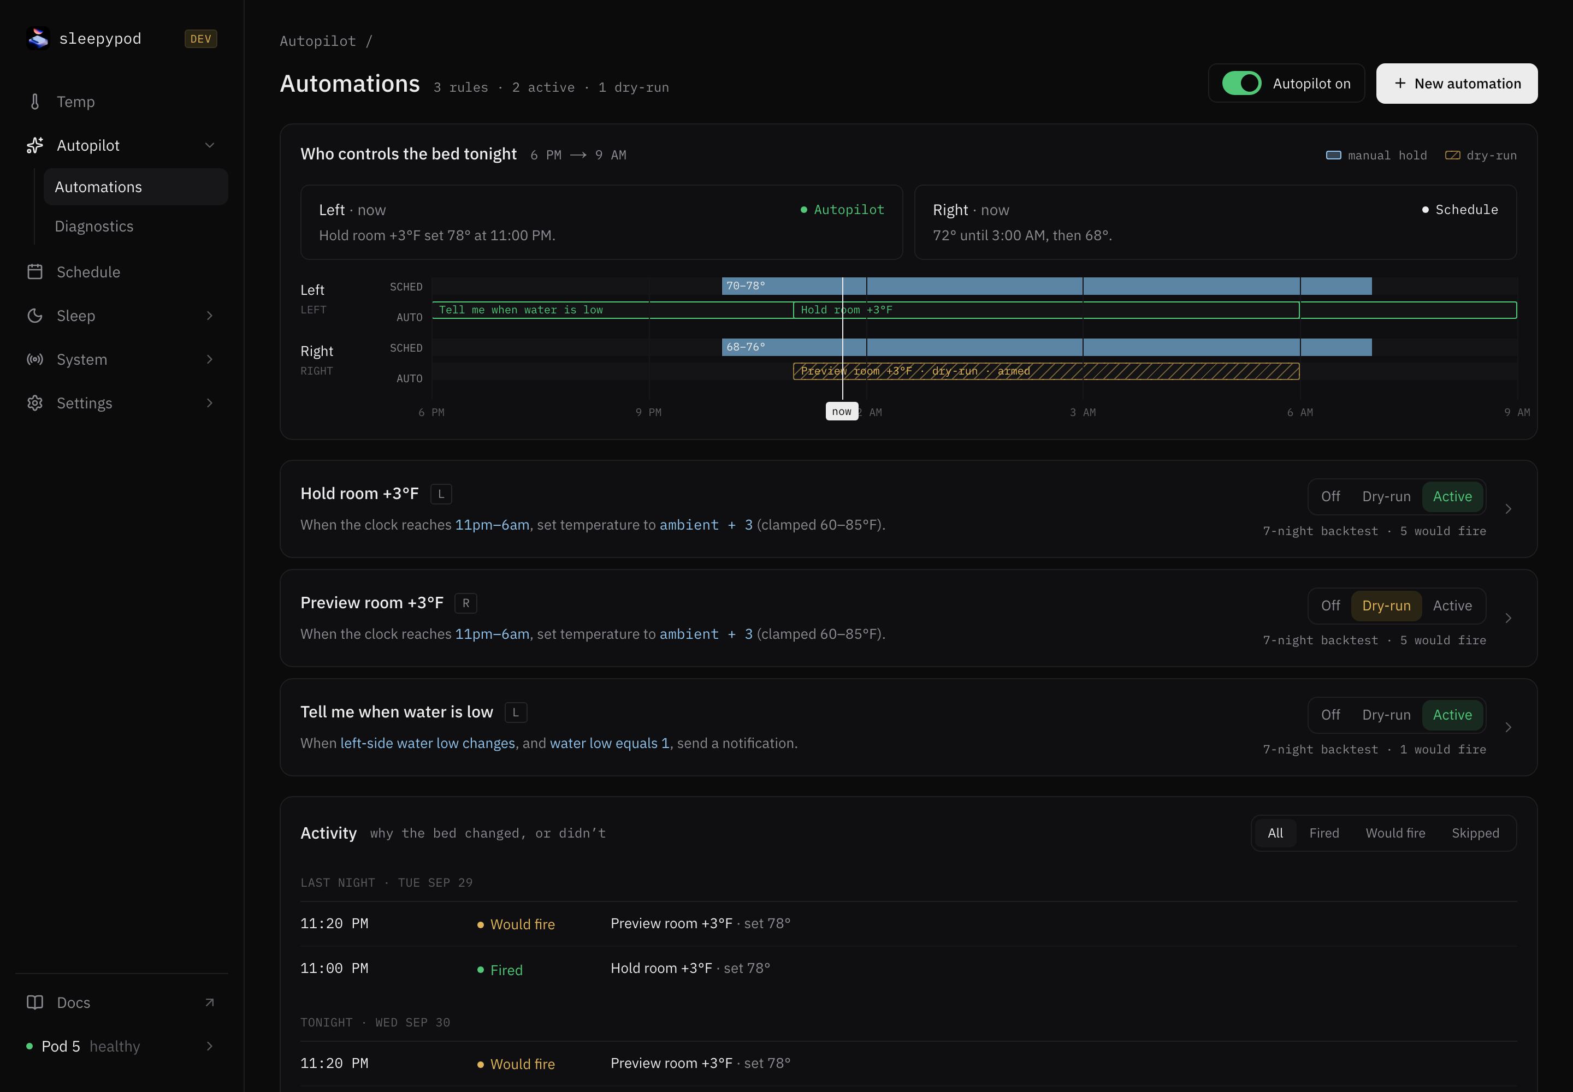This screenshot has height=1092, width=1573.
Task: Set water low rule to Off
Action: tap(1330, 715)
